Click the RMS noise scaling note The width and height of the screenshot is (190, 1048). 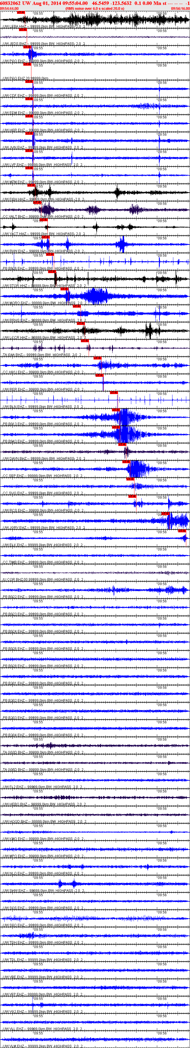coord(95,8)
